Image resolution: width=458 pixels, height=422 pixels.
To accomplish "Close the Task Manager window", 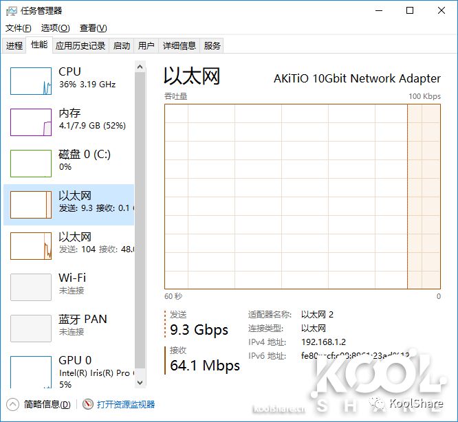I will 441,11.
